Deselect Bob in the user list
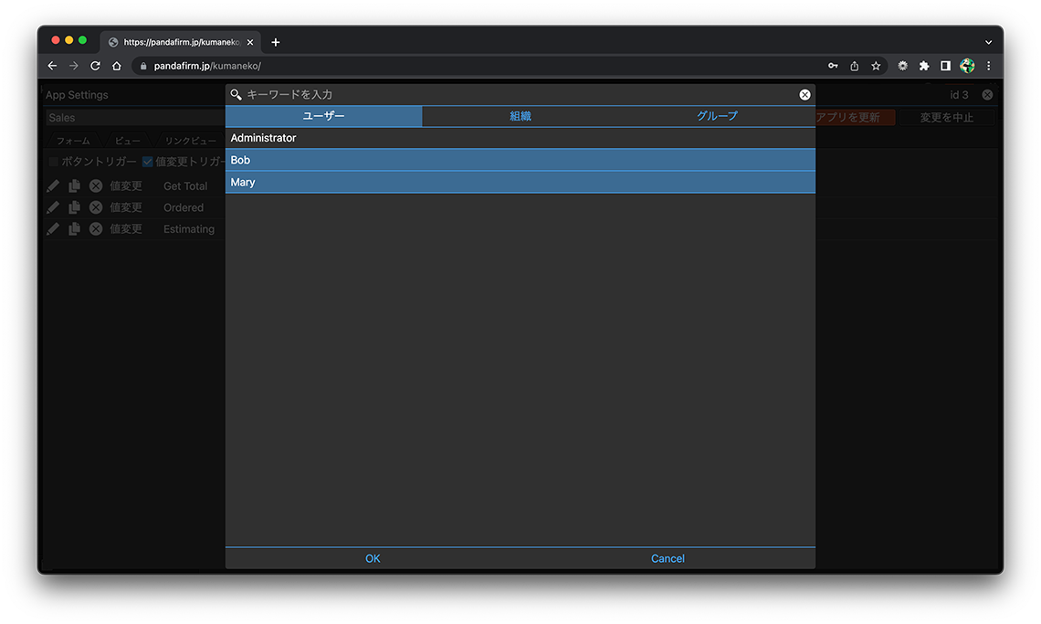 click(x=520, y=160)
